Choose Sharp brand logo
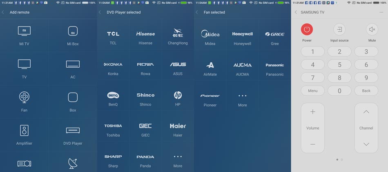This screenshot has height=172, width=388. 113,157
